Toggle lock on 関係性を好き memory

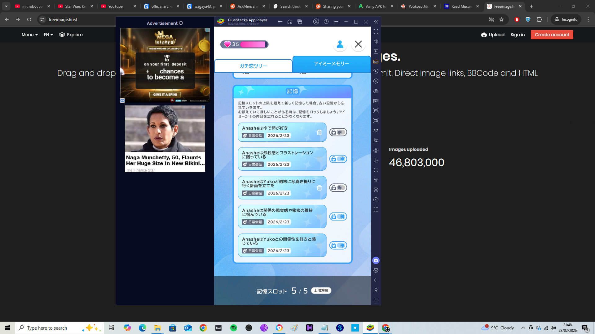[338, 246]
